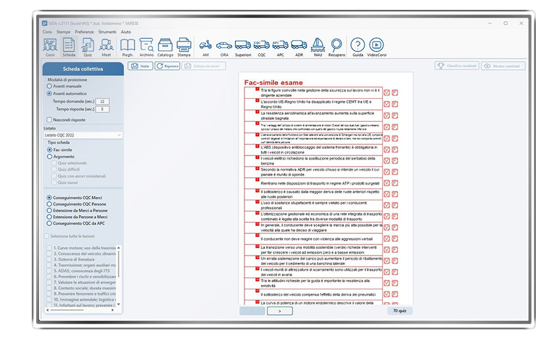This screenshot has height=338, width=560.
Task: Open the Quiz section icon
Action: [x=87, y=46]
